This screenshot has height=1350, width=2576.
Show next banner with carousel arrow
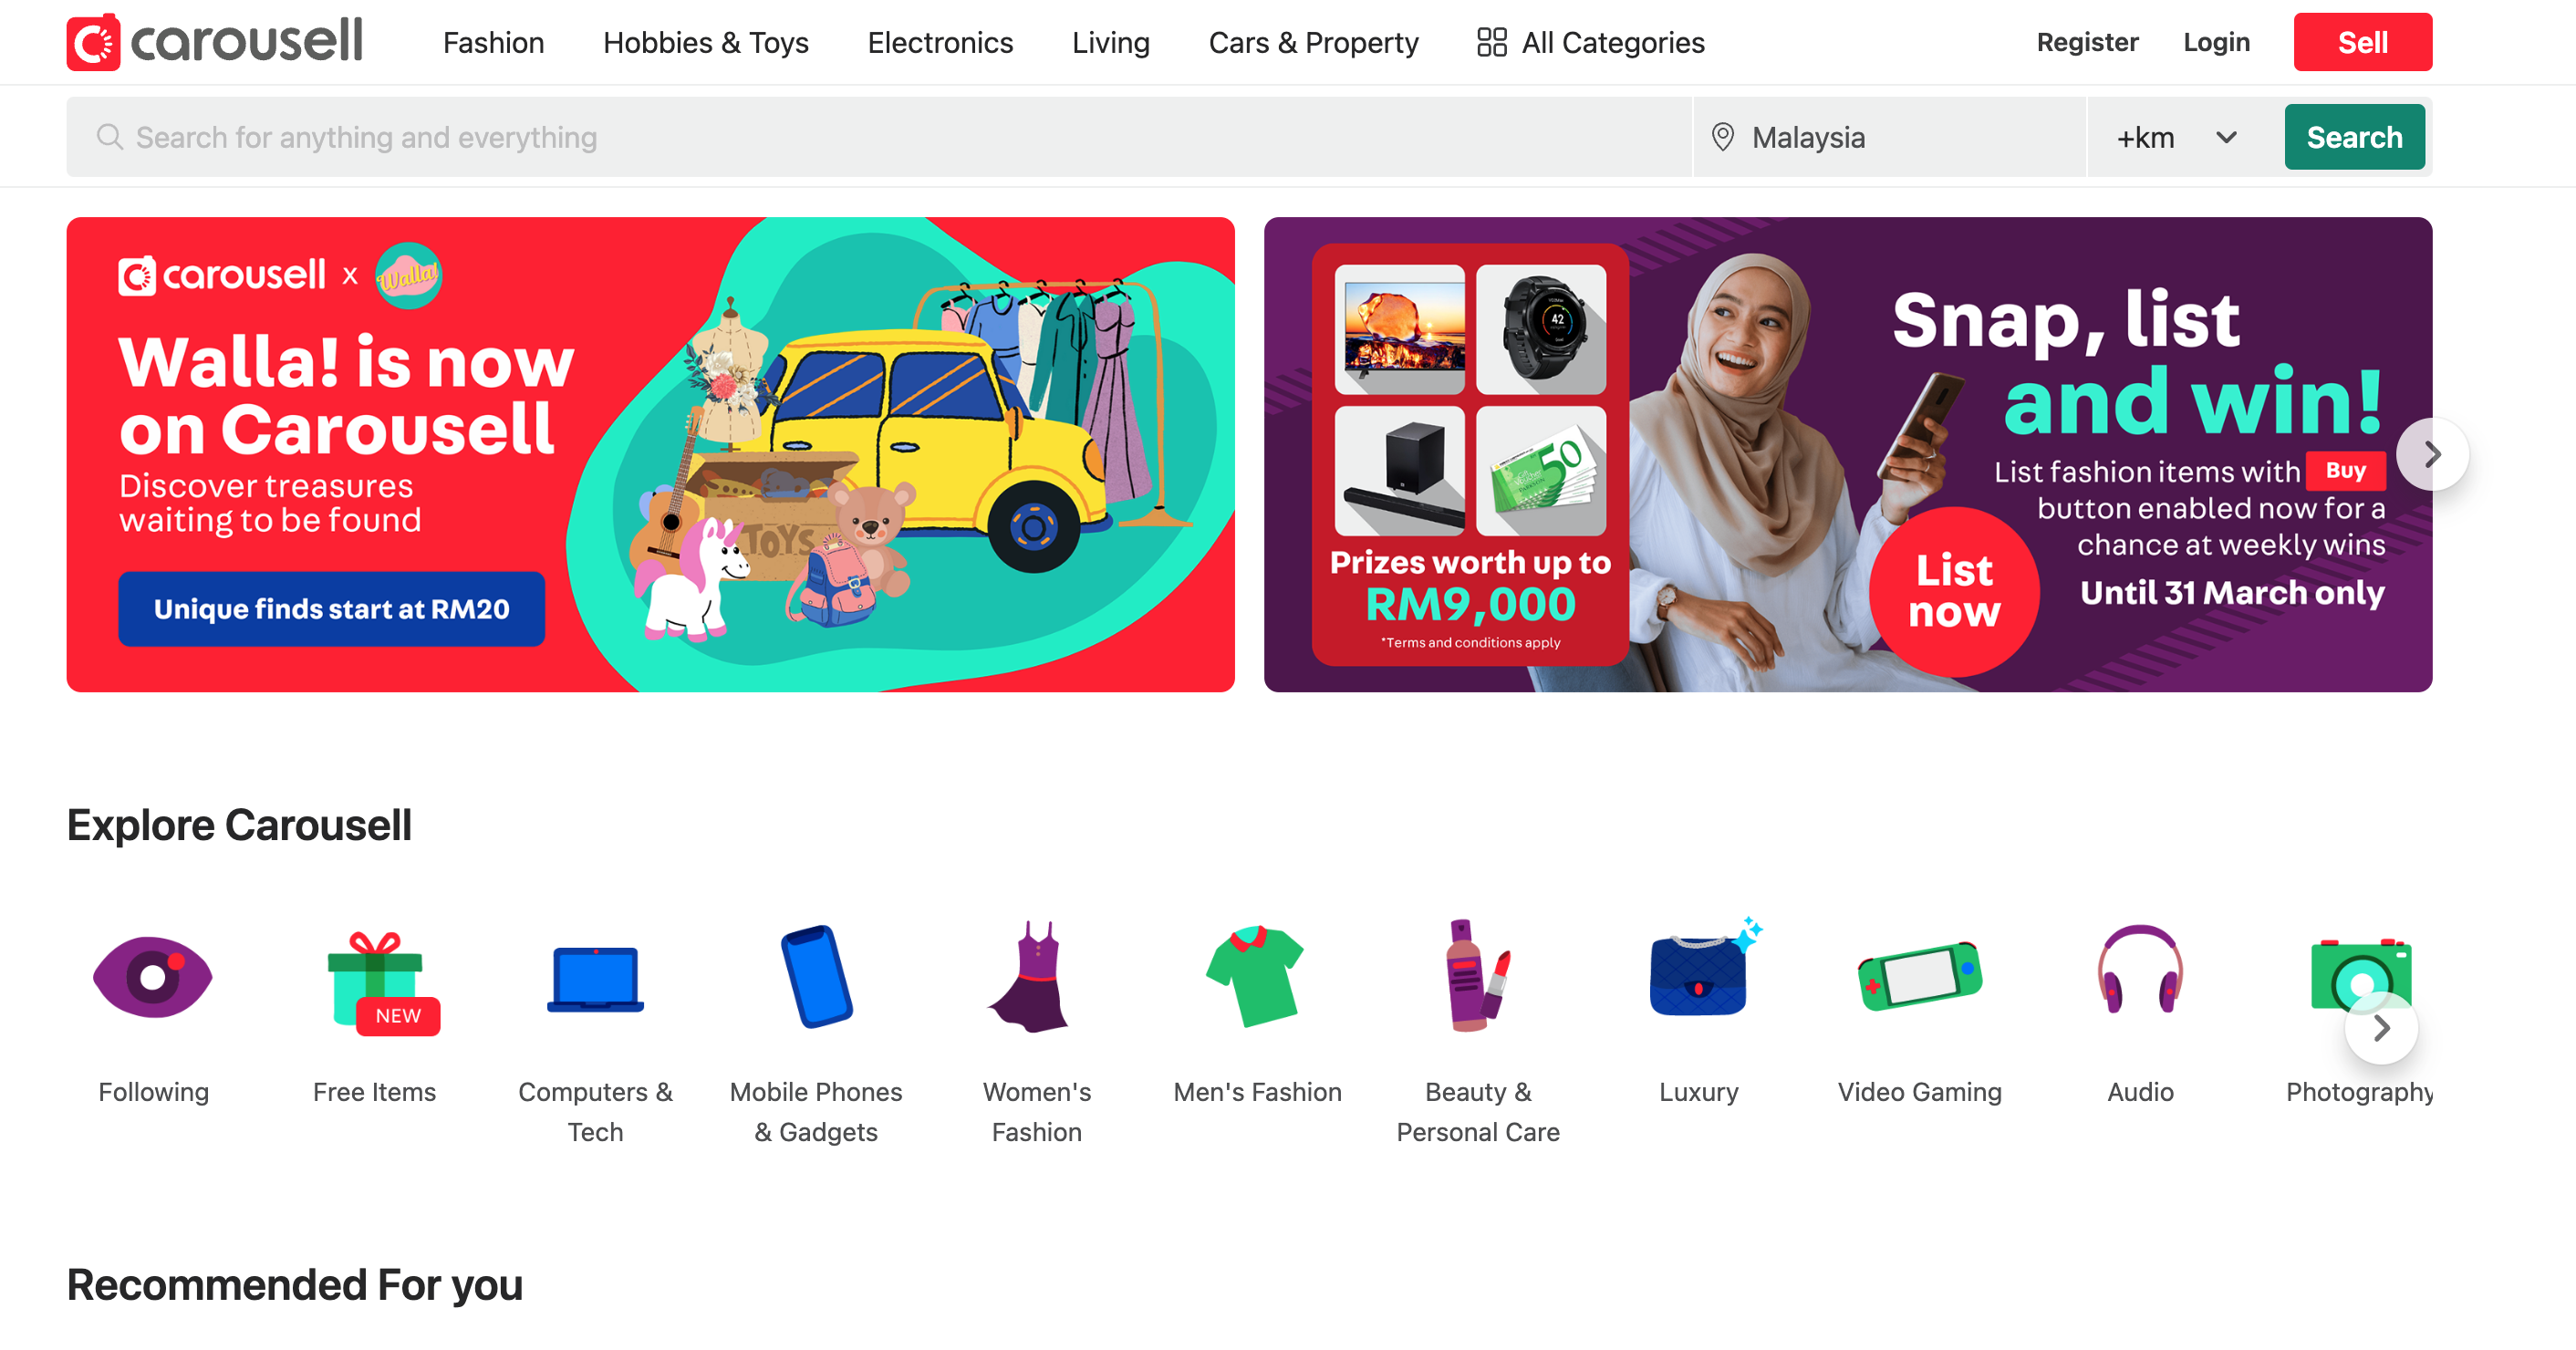[2432, 454]
